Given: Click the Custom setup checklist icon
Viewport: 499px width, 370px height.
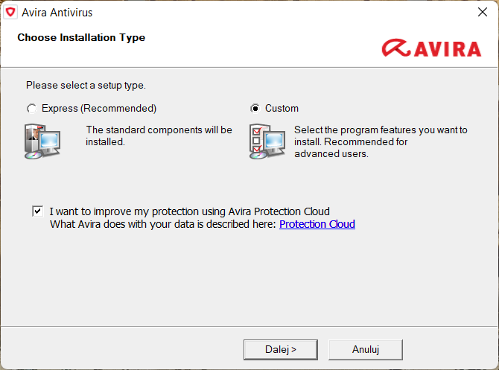Looking at the screenshot, I should point(267,141).
